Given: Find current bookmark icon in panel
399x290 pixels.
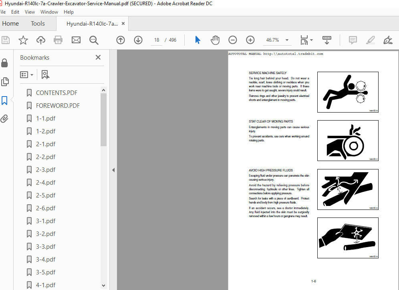Looking at the screenshot, I should click(45, 75).
